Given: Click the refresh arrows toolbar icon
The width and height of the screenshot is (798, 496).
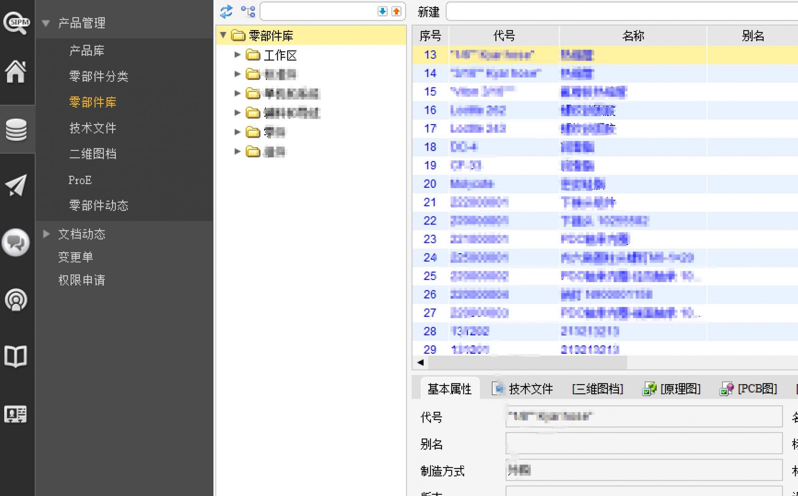Looking at the screenshot, I should pos(226,12).
